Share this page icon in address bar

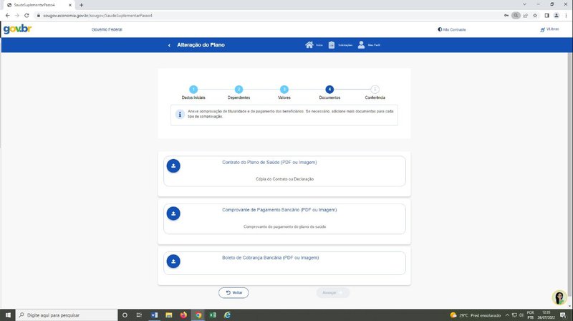click(526, 15)
